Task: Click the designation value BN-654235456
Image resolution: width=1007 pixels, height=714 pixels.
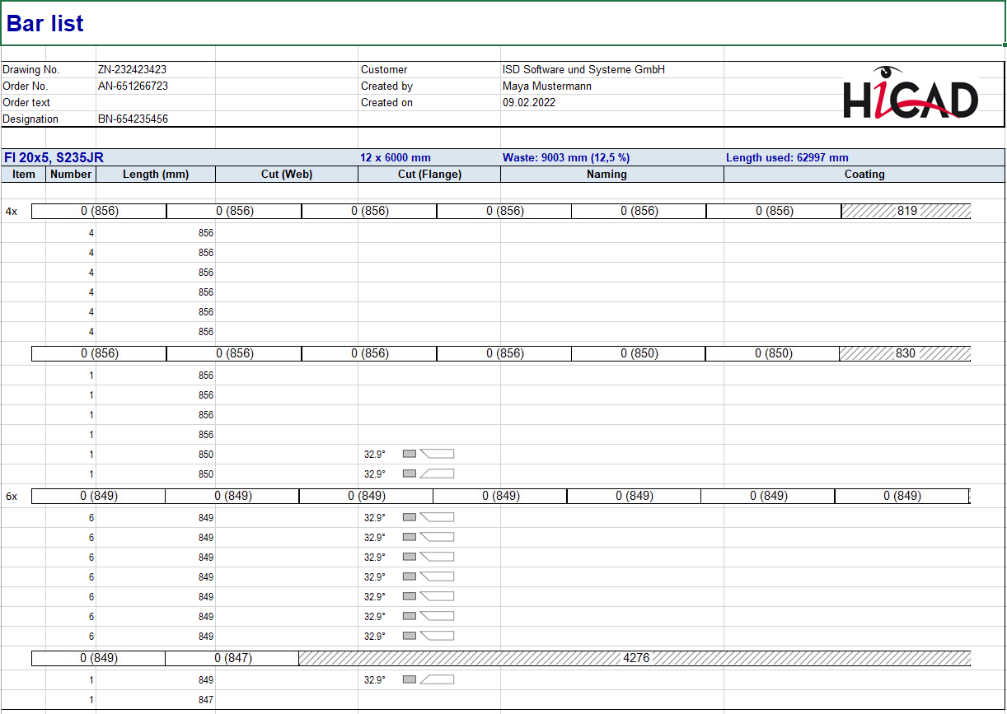Action: 133,119
